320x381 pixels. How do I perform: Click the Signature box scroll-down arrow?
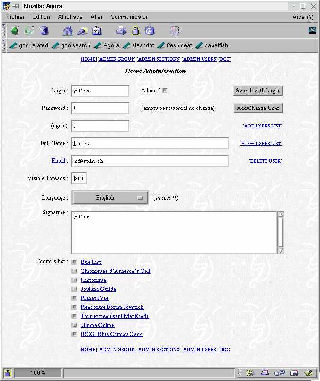coord(280,250)
